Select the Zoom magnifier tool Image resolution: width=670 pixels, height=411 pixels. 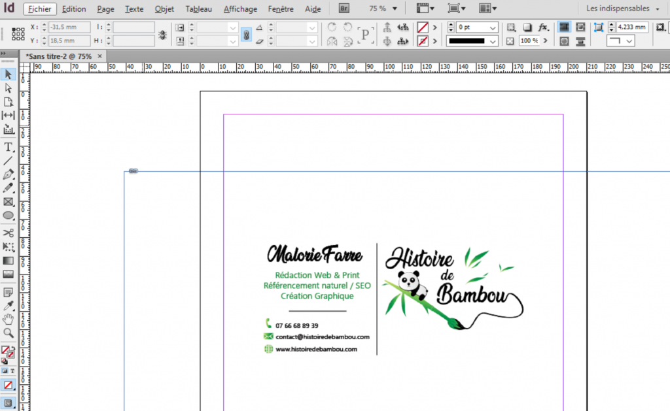click(8, 333)
